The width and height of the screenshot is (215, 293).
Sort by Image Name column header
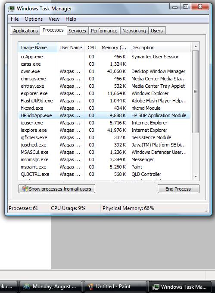click(x=37, y=48)
